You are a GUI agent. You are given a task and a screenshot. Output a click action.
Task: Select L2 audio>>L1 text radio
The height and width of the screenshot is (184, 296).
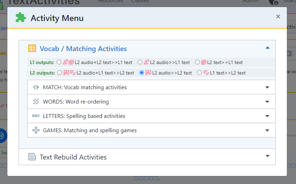(140, 62)
